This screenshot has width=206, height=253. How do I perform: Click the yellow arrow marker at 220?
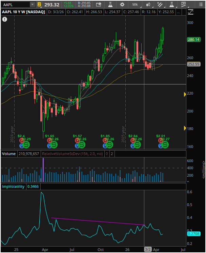coord(185,94)
